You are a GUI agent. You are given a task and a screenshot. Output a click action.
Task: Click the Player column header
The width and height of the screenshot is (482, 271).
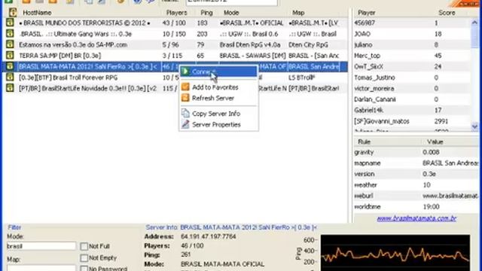(367, 13)
